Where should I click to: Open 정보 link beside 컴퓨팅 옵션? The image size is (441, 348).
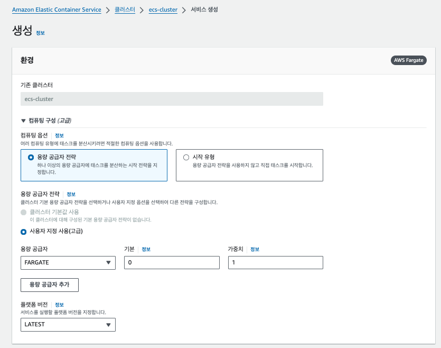59,135
